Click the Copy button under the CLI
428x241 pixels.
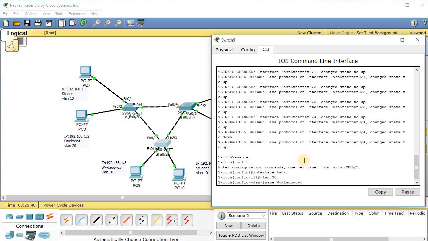[x=381, y=192]
